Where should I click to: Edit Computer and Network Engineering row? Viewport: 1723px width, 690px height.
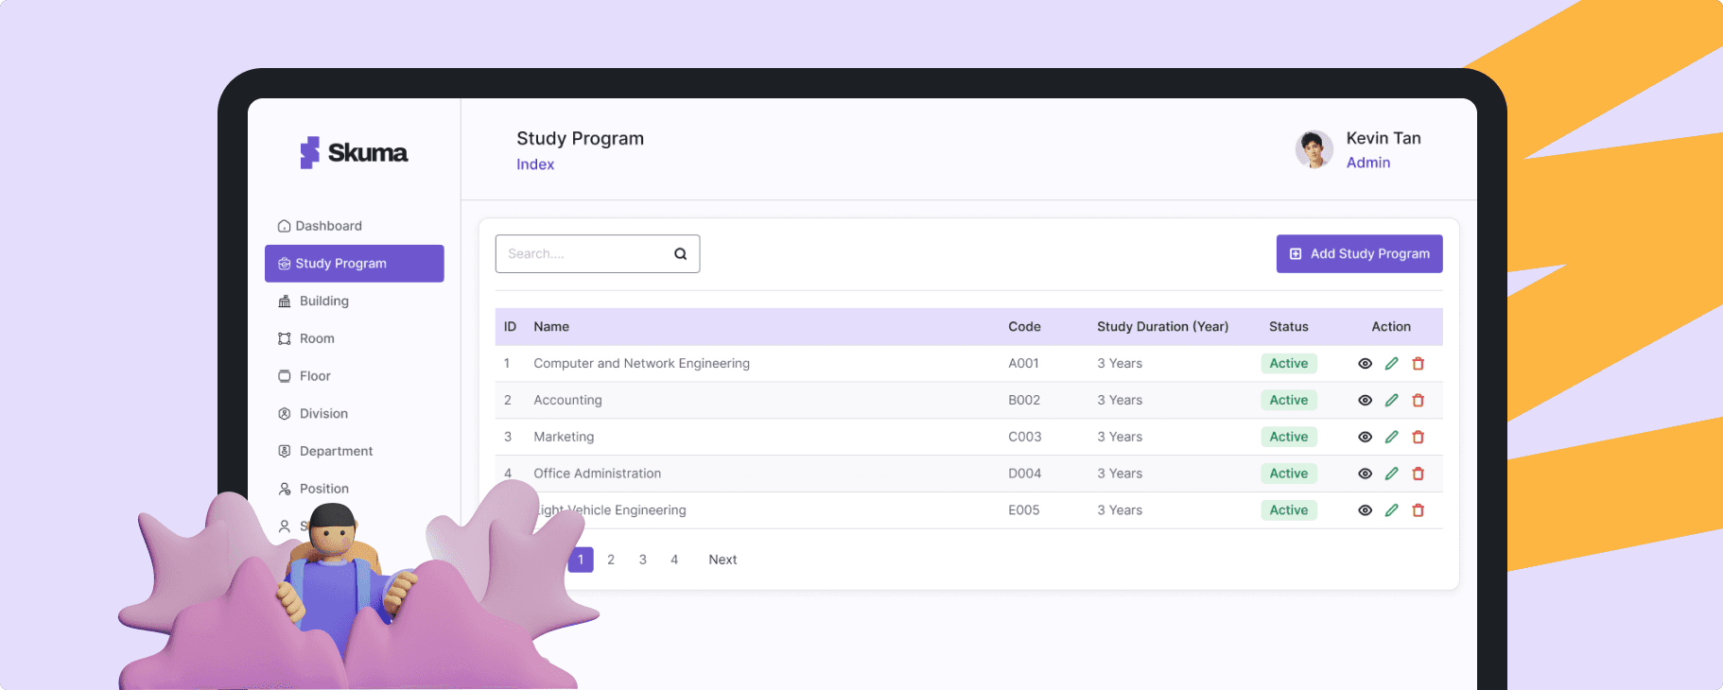click(1391, 364)
